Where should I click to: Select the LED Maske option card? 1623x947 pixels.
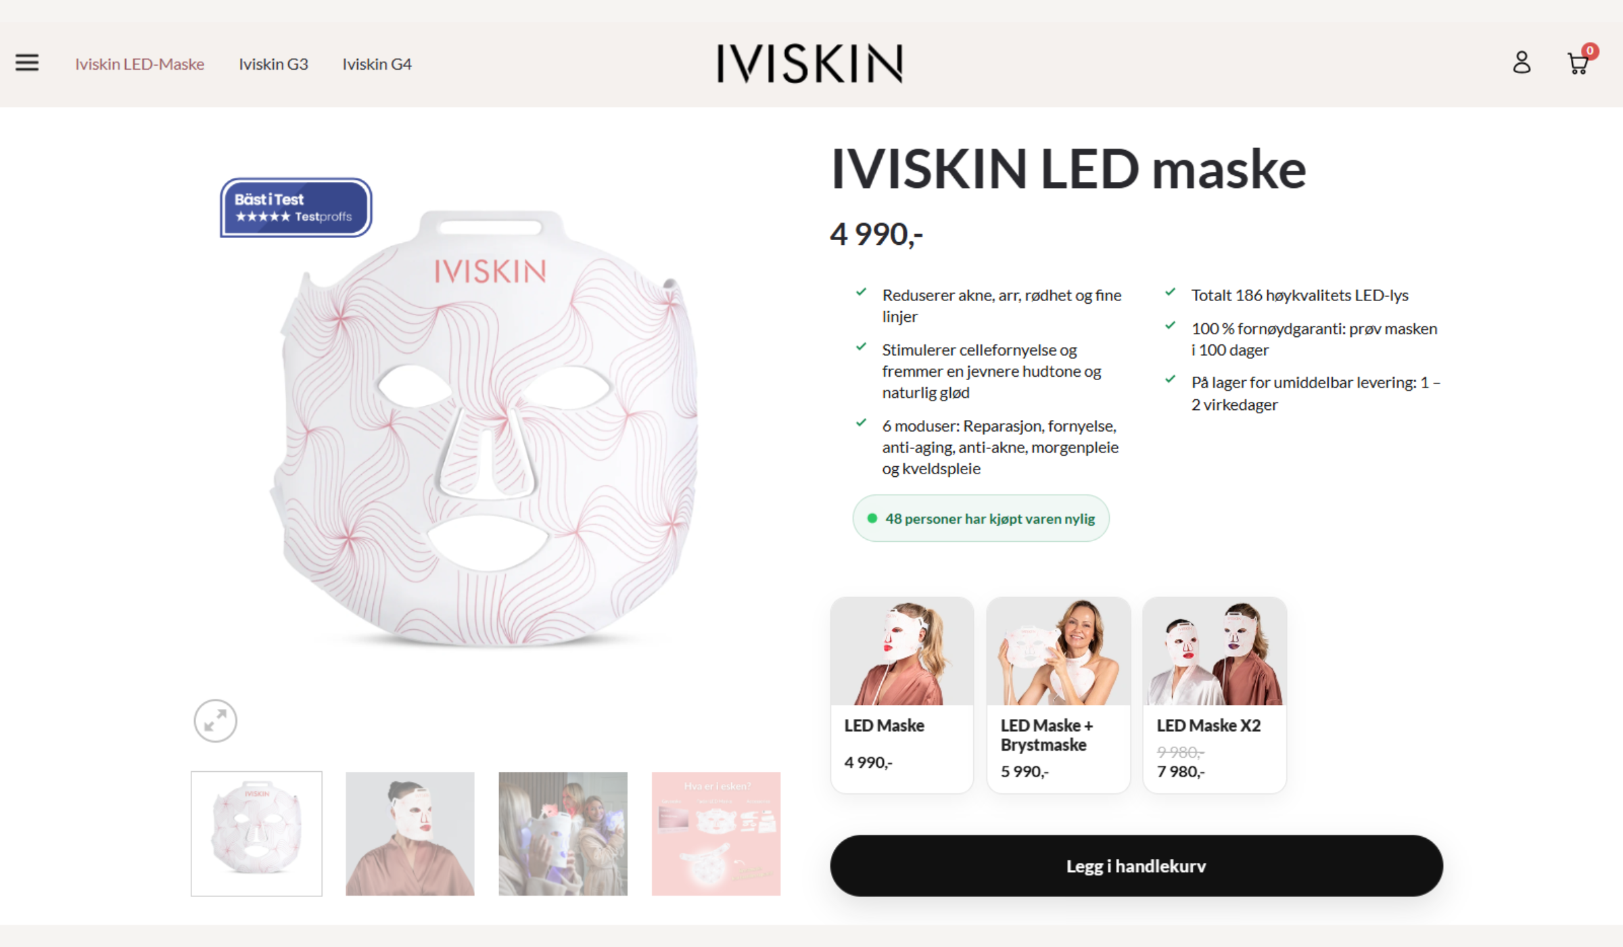point(901,695)
